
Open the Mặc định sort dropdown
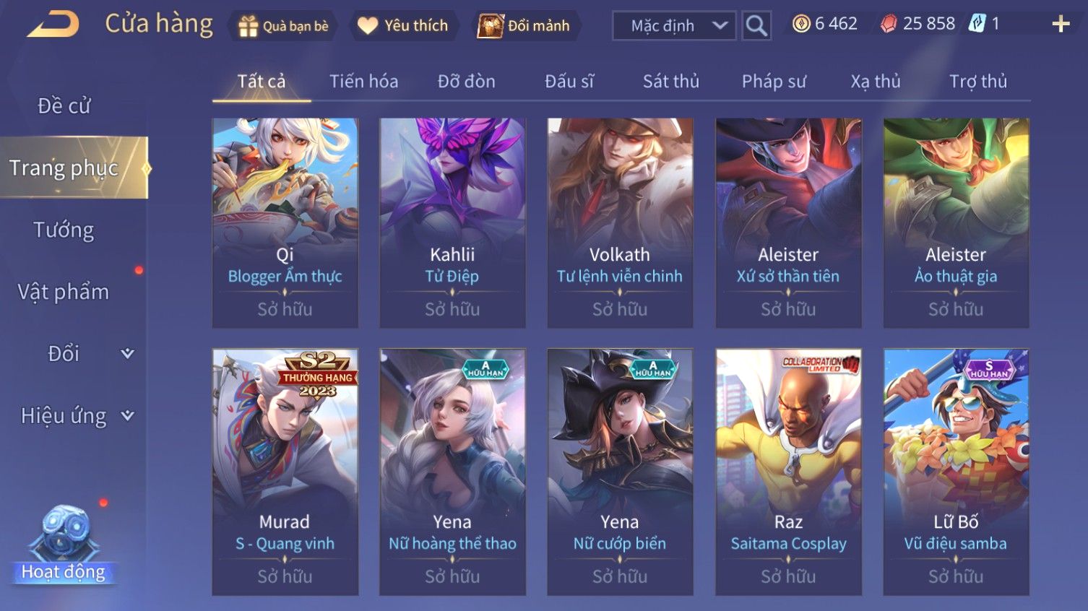click(x=674, y=26)
